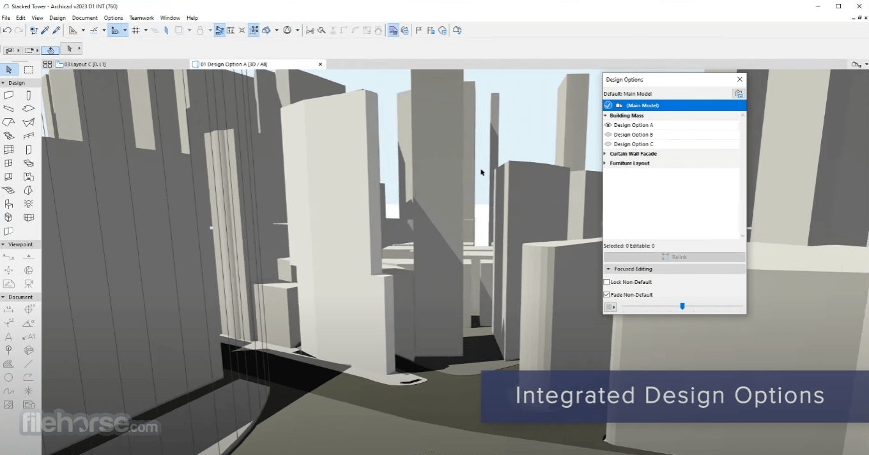Screen dimensions: 869x455
Task: Select the Roof tool
Action: point(9,123)
